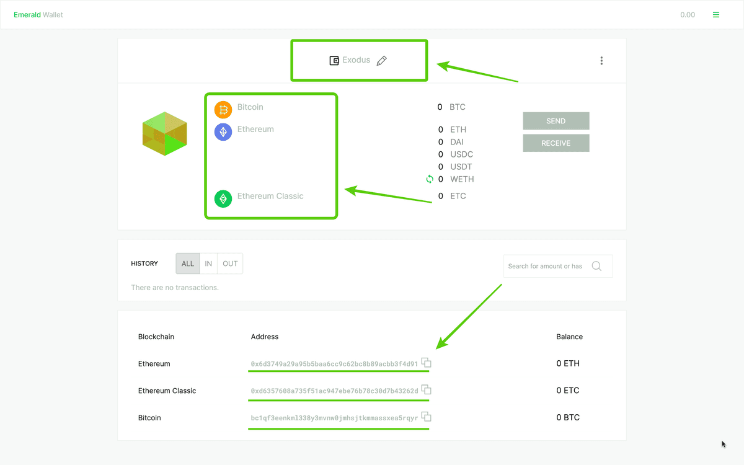This screenshot has height=465, width=744.
Task: Click the pencil icon to rename Exodus wallet
Action: tap(382, 61)
